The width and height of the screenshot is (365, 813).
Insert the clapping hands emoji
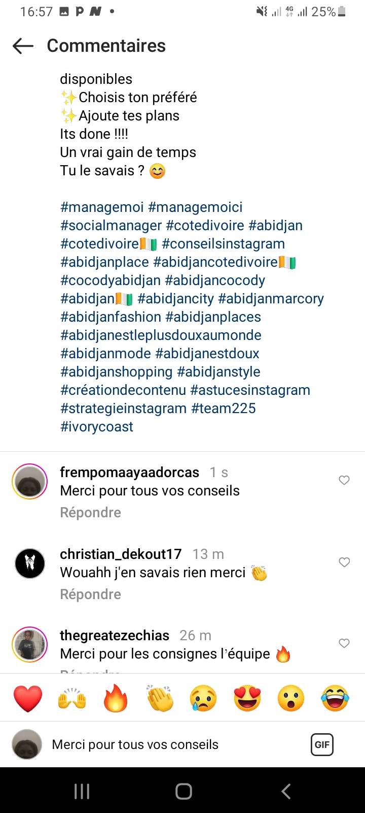pyautogui.click(x=160, y=699)
